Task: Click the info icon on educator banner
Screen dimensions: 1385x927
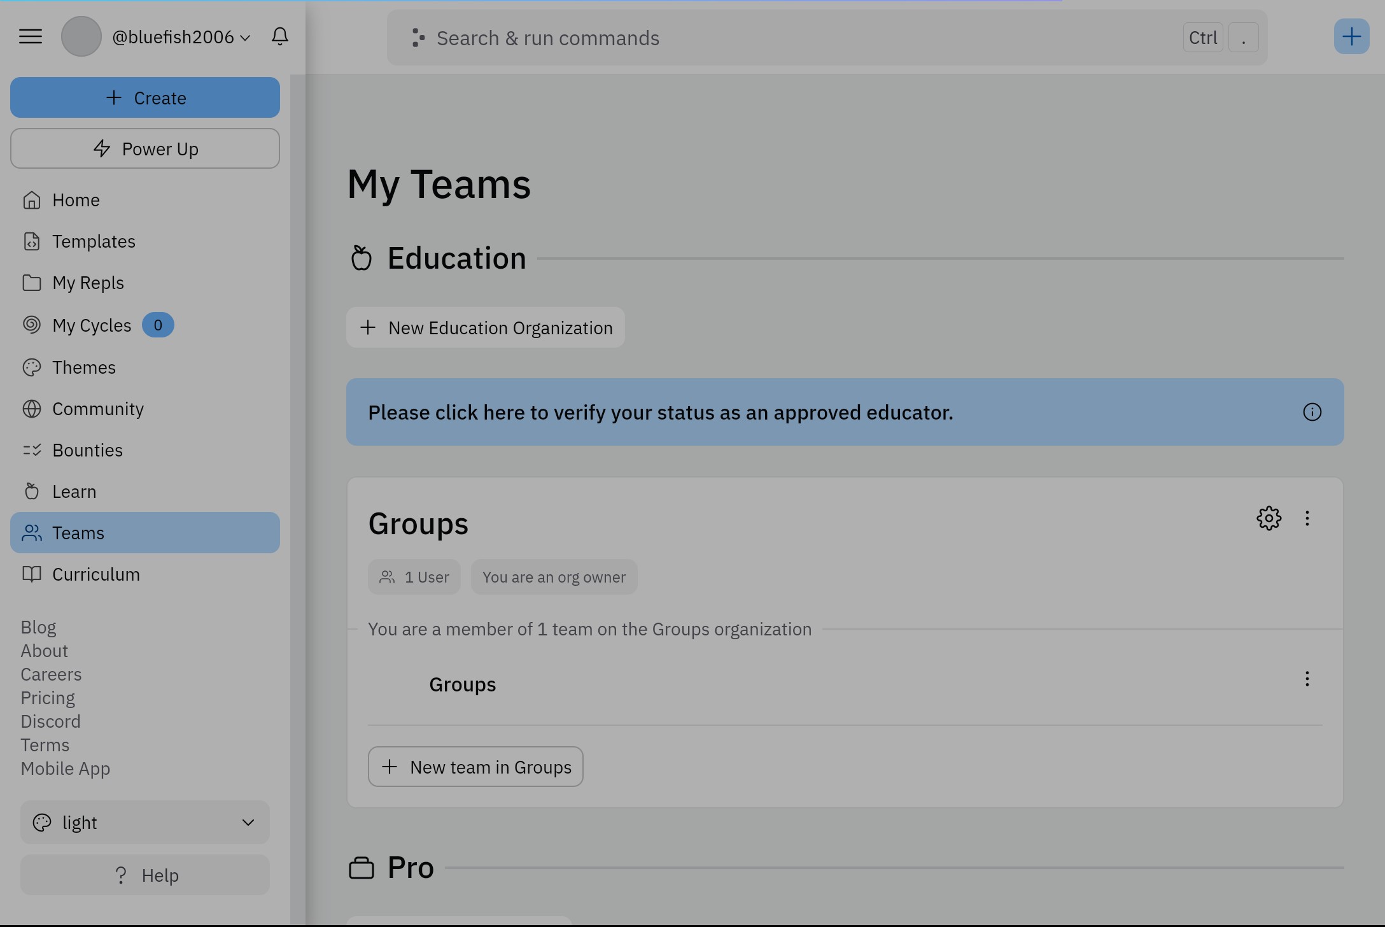Action: pyautogui.click(x=1312, y=413)
